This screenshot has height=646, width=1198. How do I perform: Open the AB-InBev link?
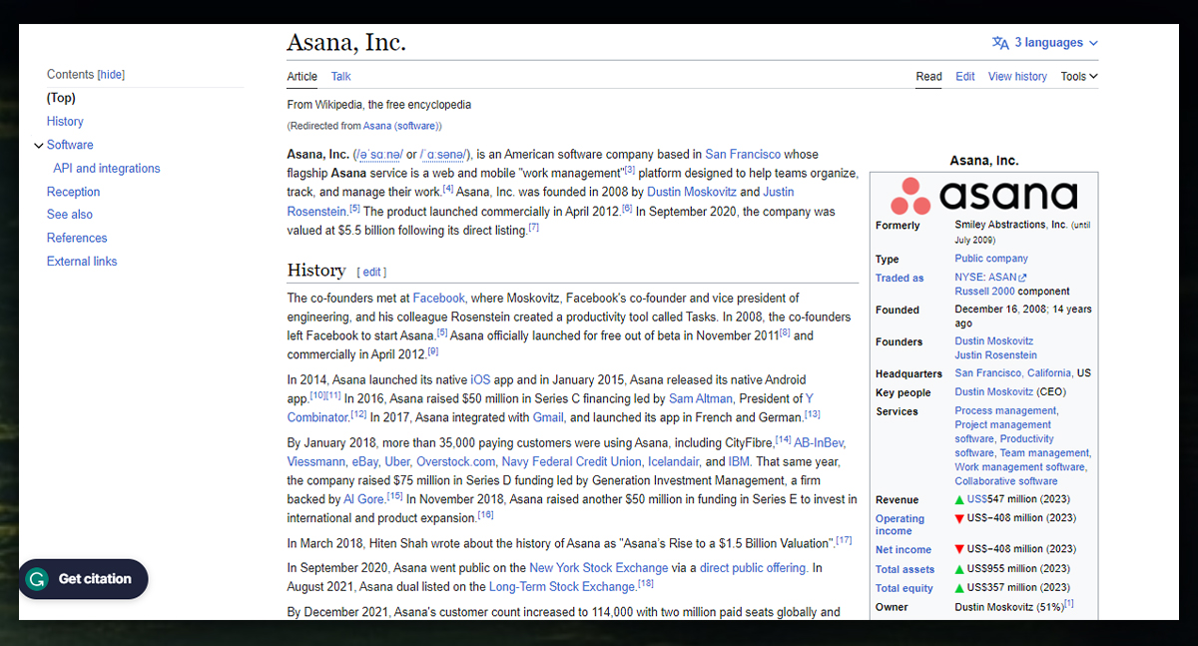coord(820,443)
